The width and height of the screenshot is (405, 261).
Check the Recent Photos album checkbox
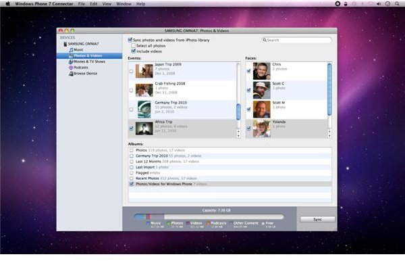click(132, 179)
